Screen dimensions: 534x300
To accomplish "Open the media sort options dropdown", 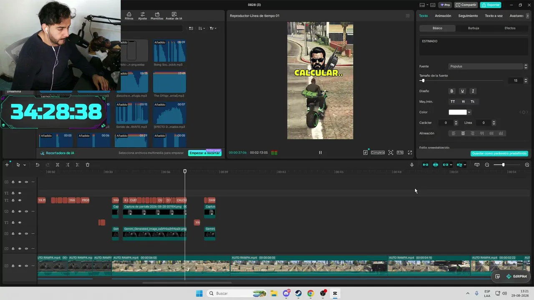I will 202,28.
